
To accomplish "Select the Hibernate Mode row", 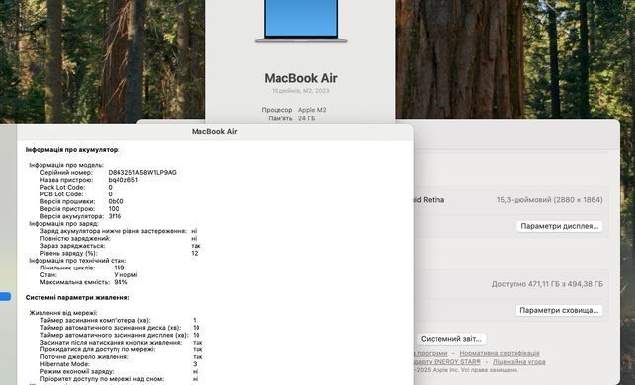I will (x=119, y=364).
